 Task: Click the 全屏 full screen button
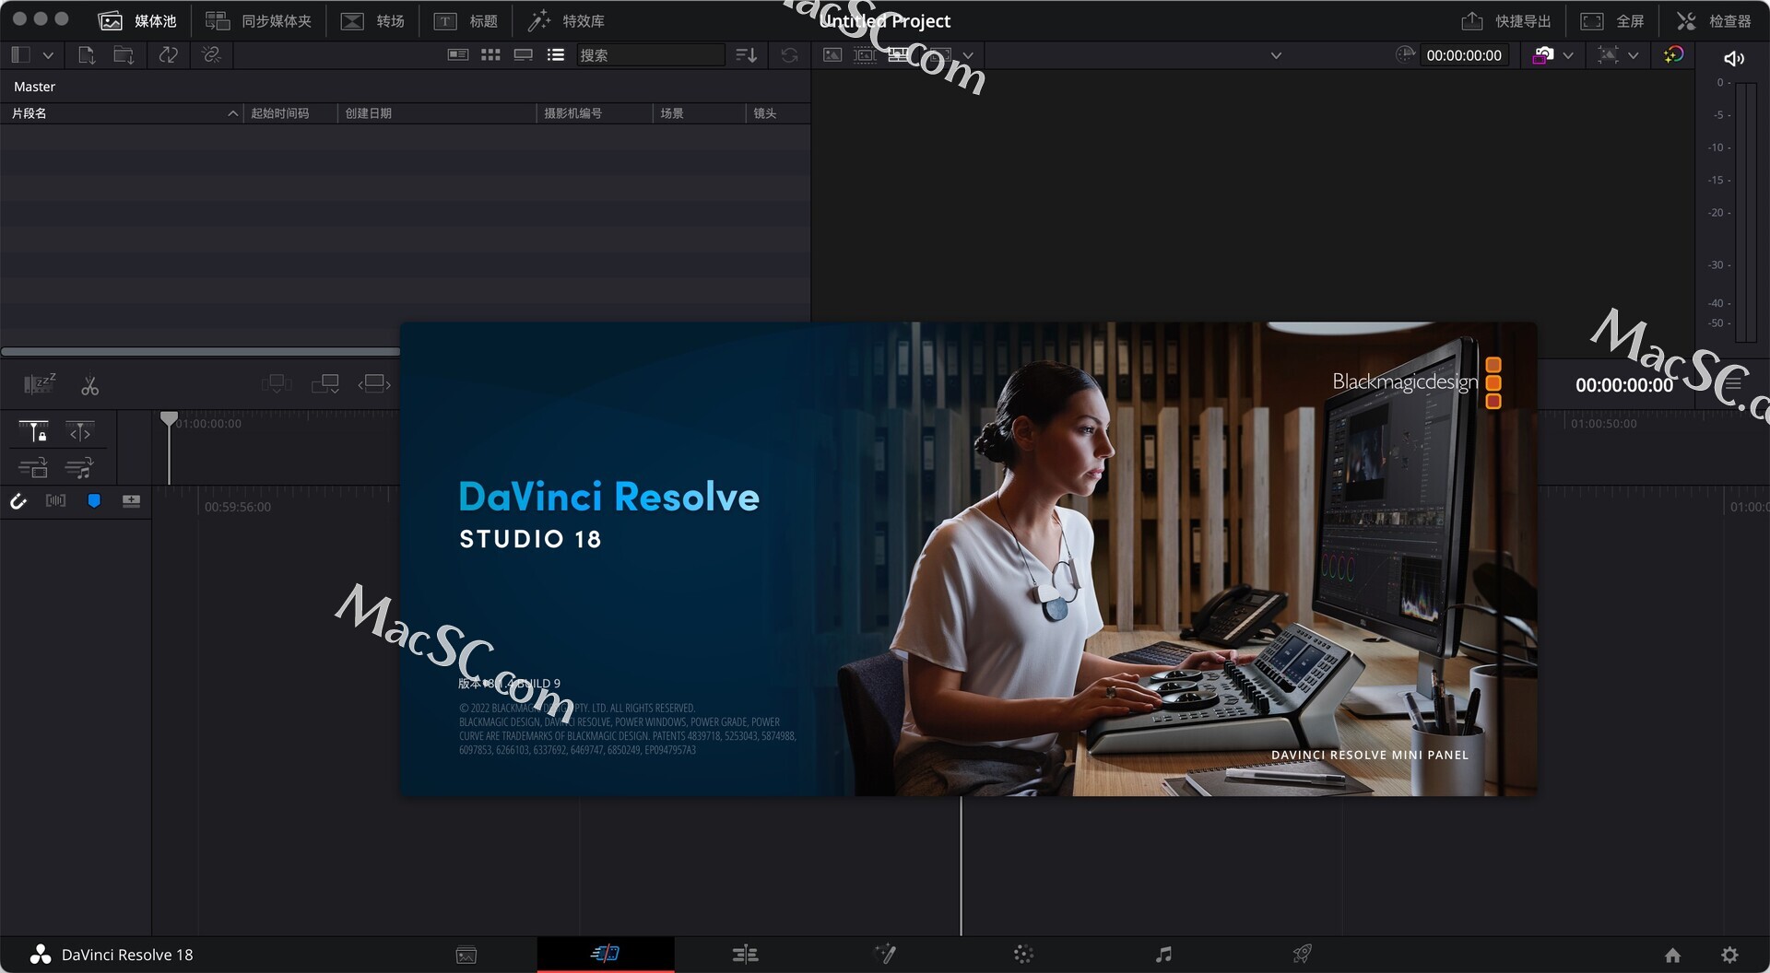pyautogui.click(x=1612, y=20)
